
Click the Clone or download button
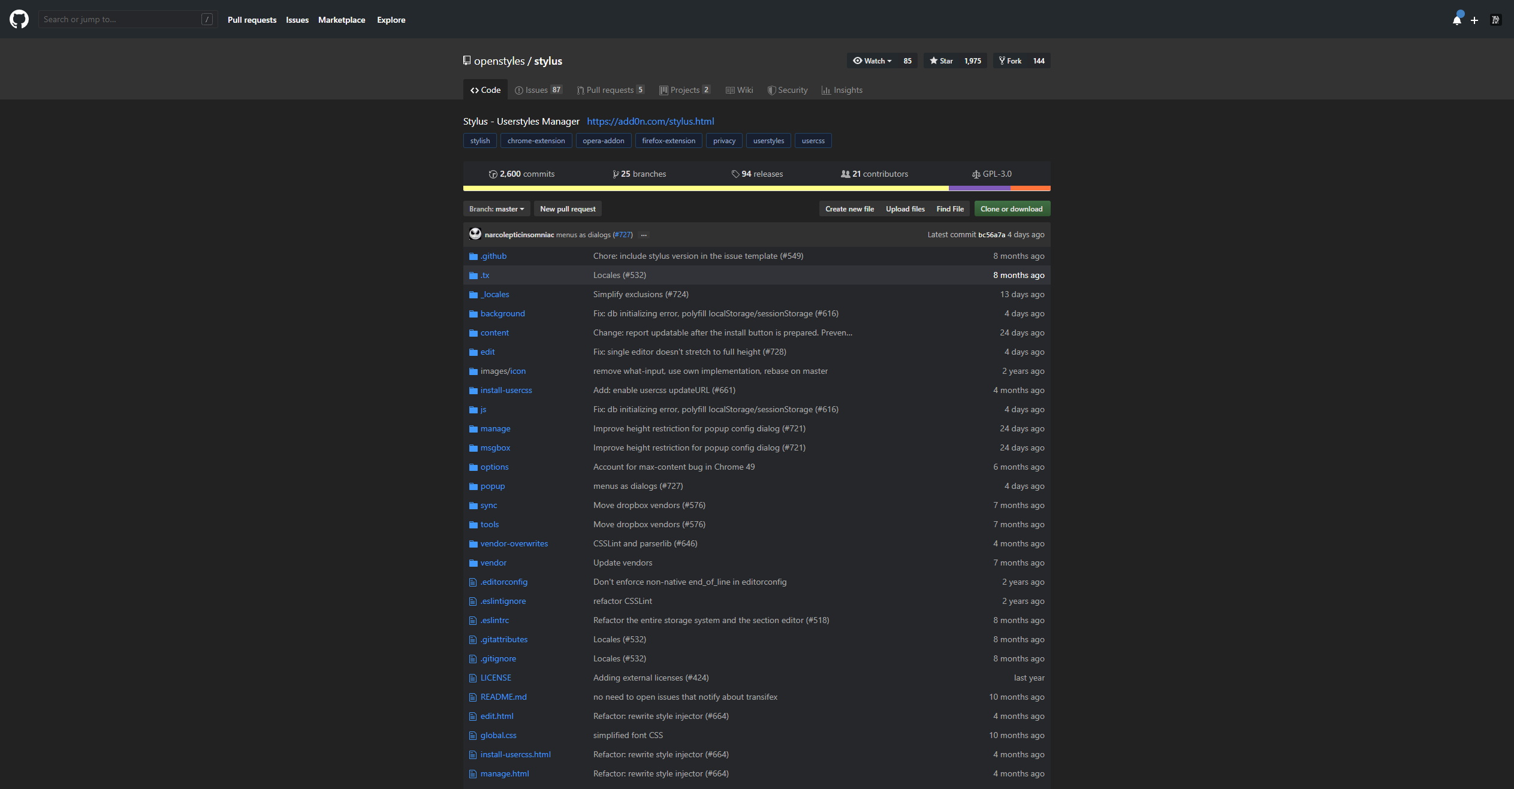pos(1012,208)
